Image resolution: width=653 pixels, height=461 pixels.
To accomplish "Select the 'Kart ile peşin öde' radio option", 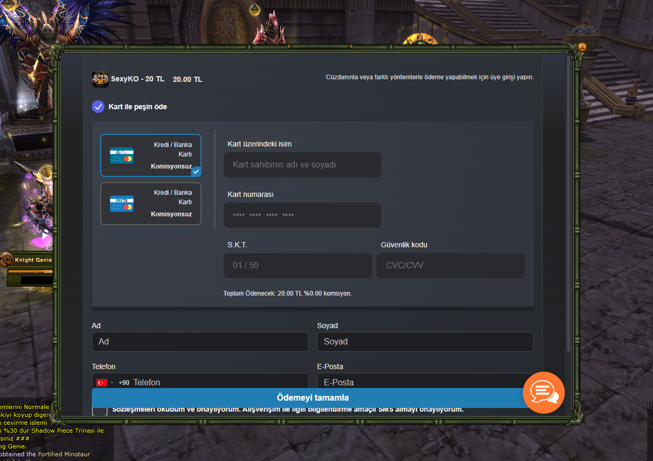I will coord(98,107).
